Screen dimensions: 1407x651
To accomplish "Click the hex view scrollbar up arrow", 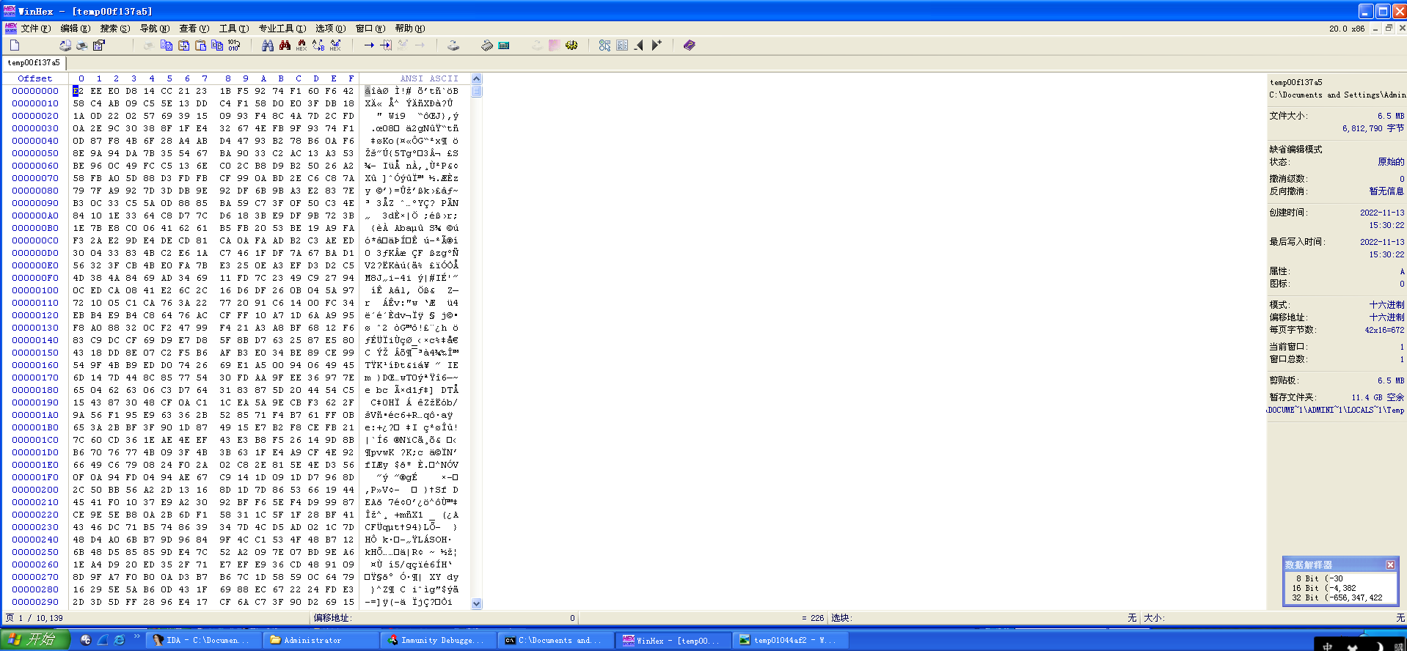I will point(477,78).
